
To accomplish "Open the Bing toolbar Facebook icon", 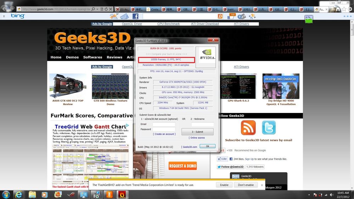I will [x=135, y=16].
